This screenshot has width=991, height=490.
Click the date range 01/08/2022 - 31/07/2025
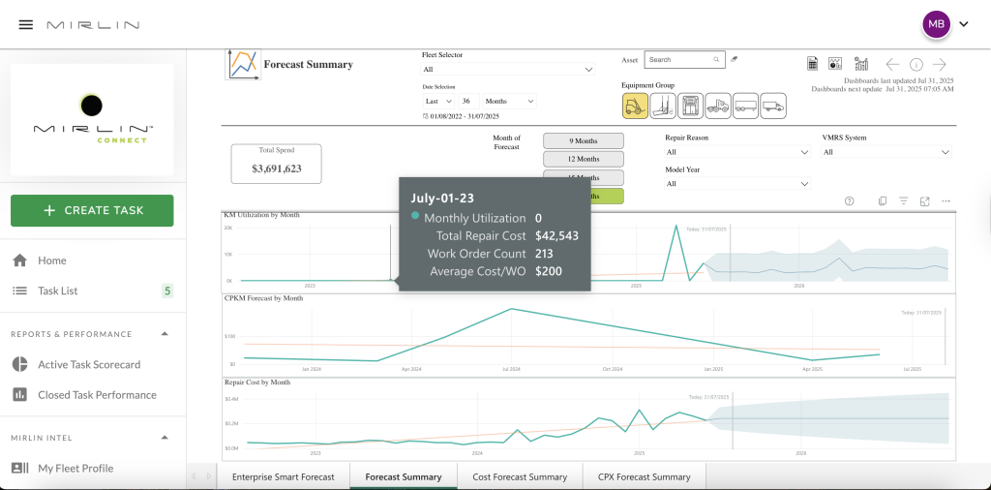[464, 116]
